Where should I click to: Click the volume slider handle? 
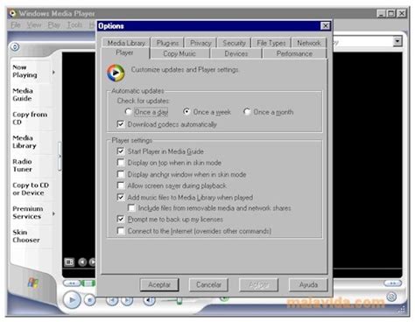coord(179,300)
